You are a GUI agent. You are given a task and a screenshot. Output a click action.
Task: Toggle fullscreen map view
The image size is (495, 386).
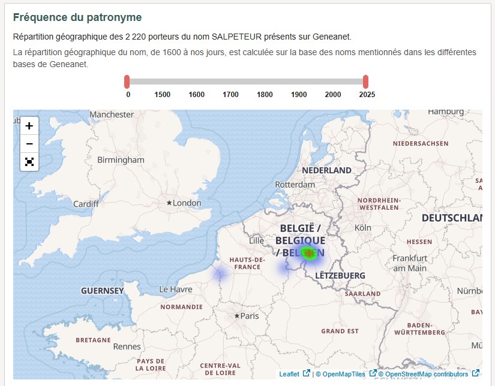point(28,162)
